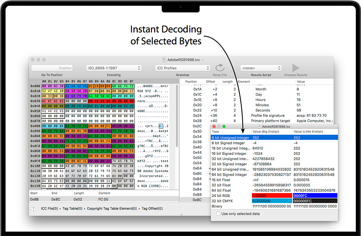
Task: Open the Results Script <none> dropdown
Action: (x=261, y=68)
